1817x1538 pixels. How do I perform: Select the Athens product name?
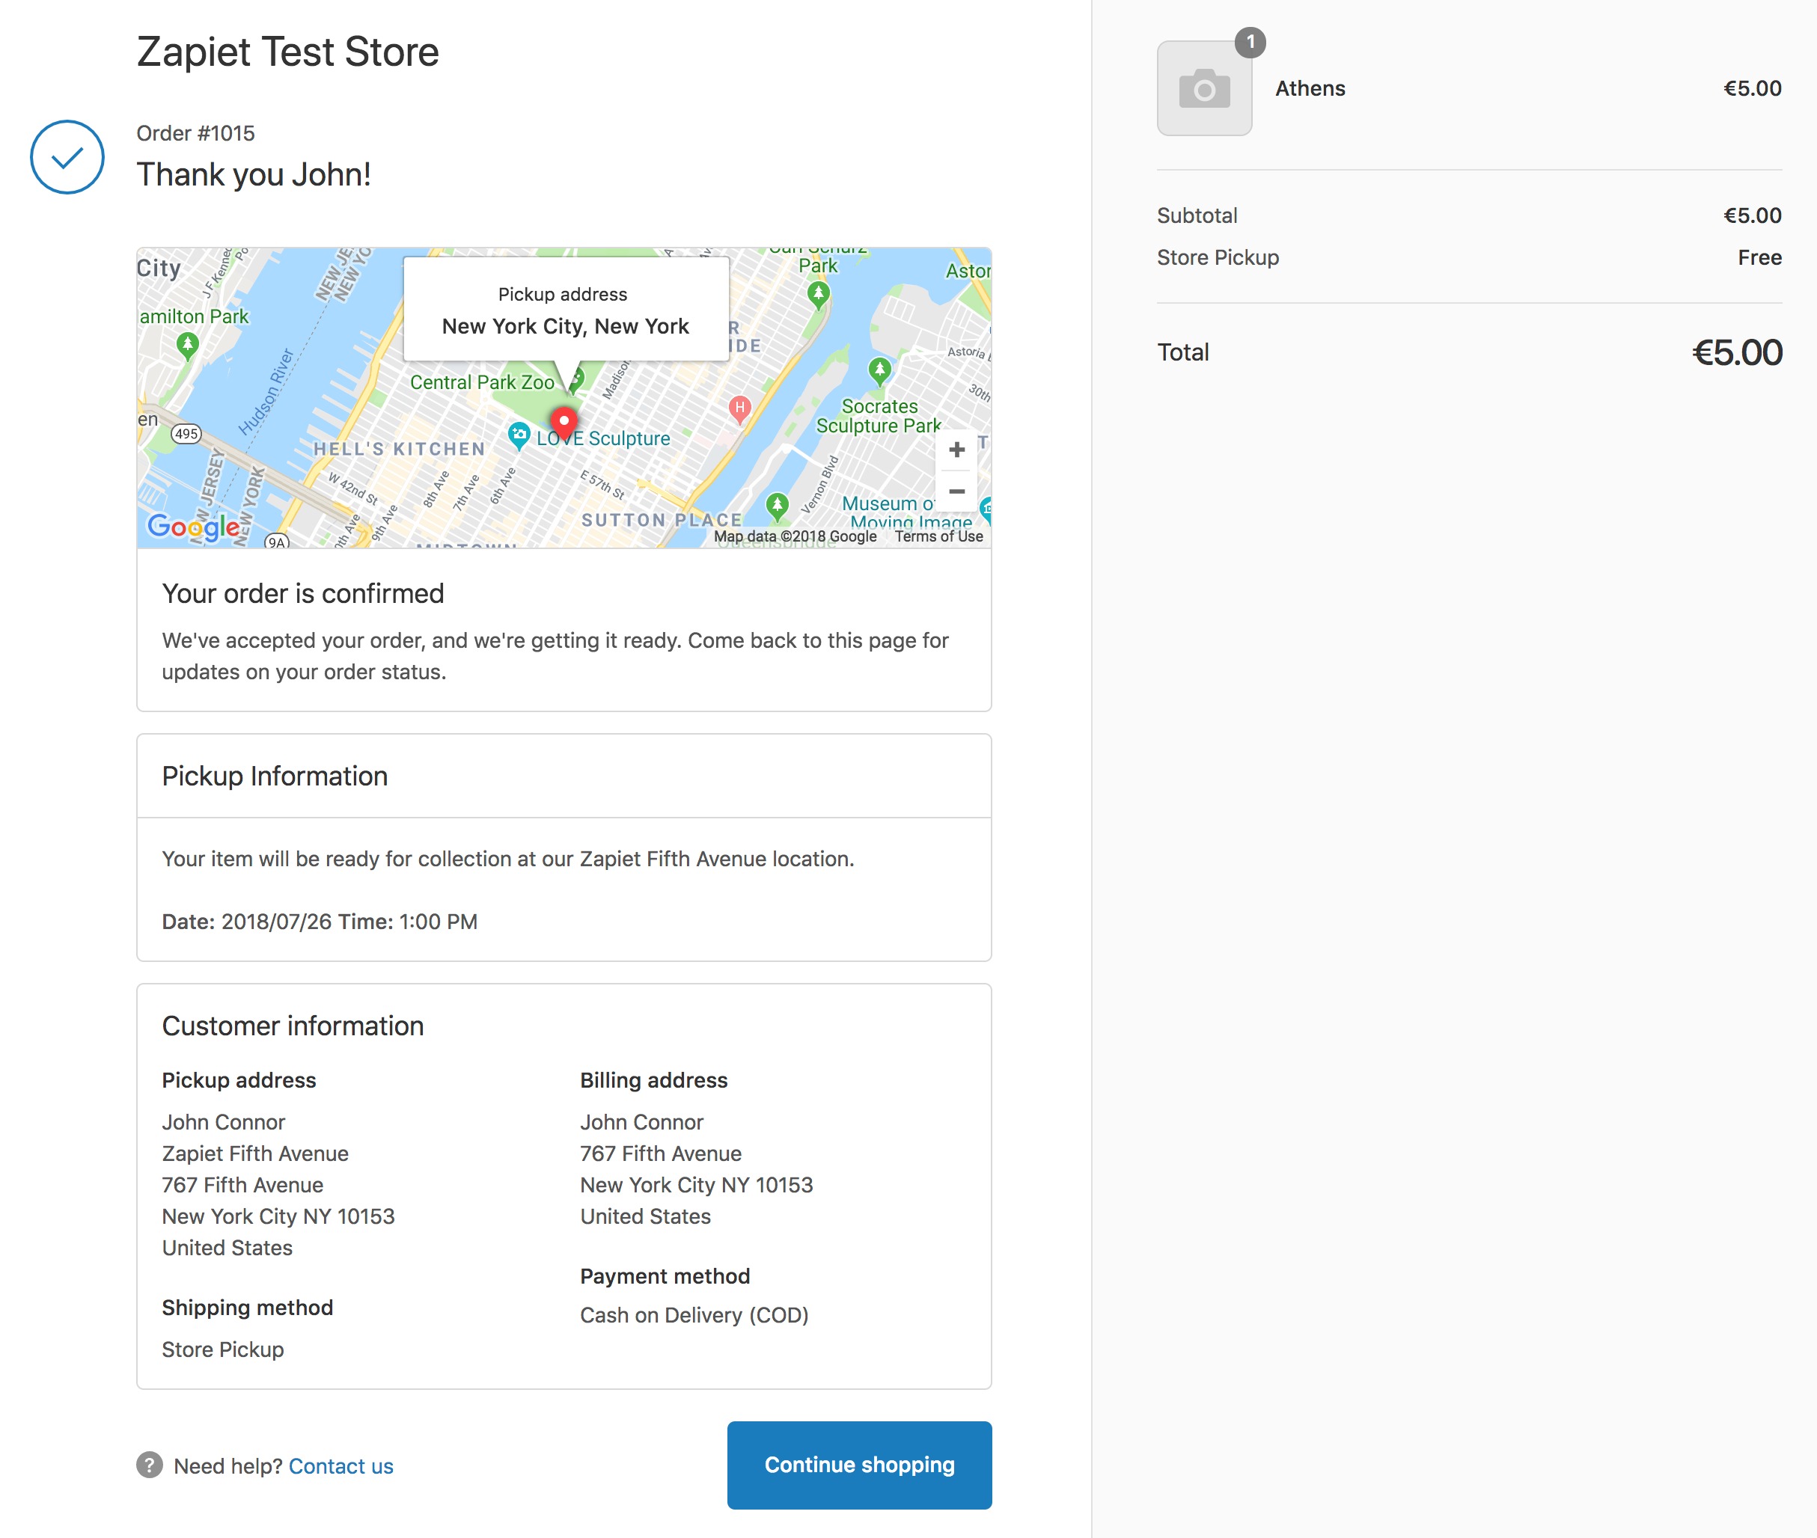1310,88
